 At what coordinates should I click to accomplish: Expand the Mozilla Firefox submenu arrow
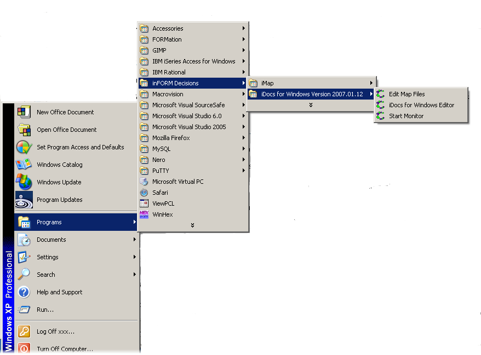pyautogui.click(x=244, y=138)
